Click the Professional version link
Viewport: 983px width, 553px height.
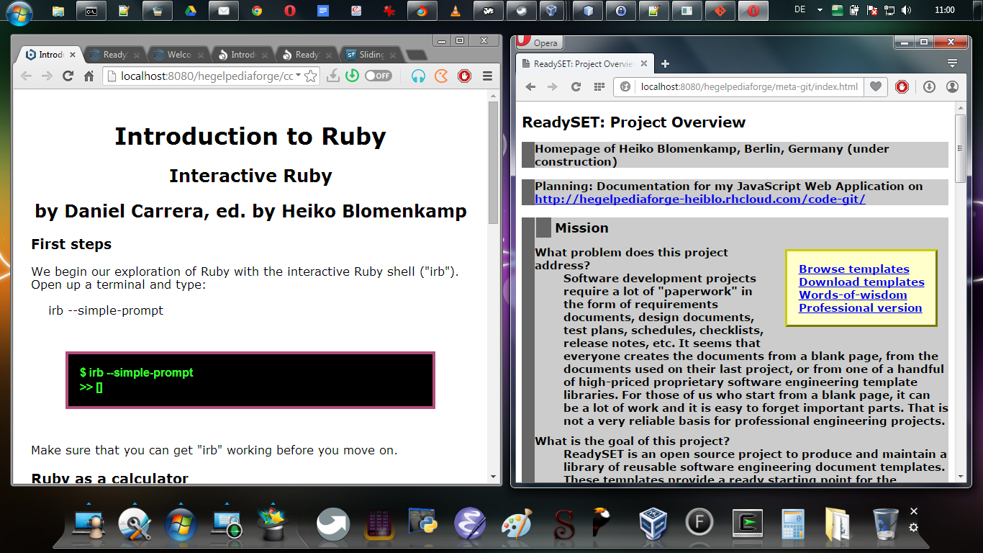860,307
